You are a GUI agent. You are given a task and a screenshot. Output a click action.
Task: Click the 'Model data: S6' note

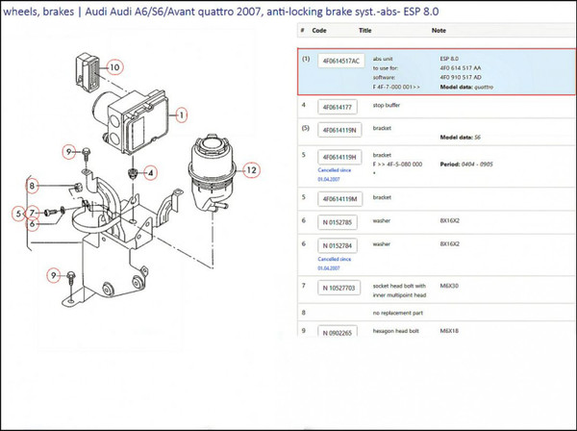click(461, 138)
